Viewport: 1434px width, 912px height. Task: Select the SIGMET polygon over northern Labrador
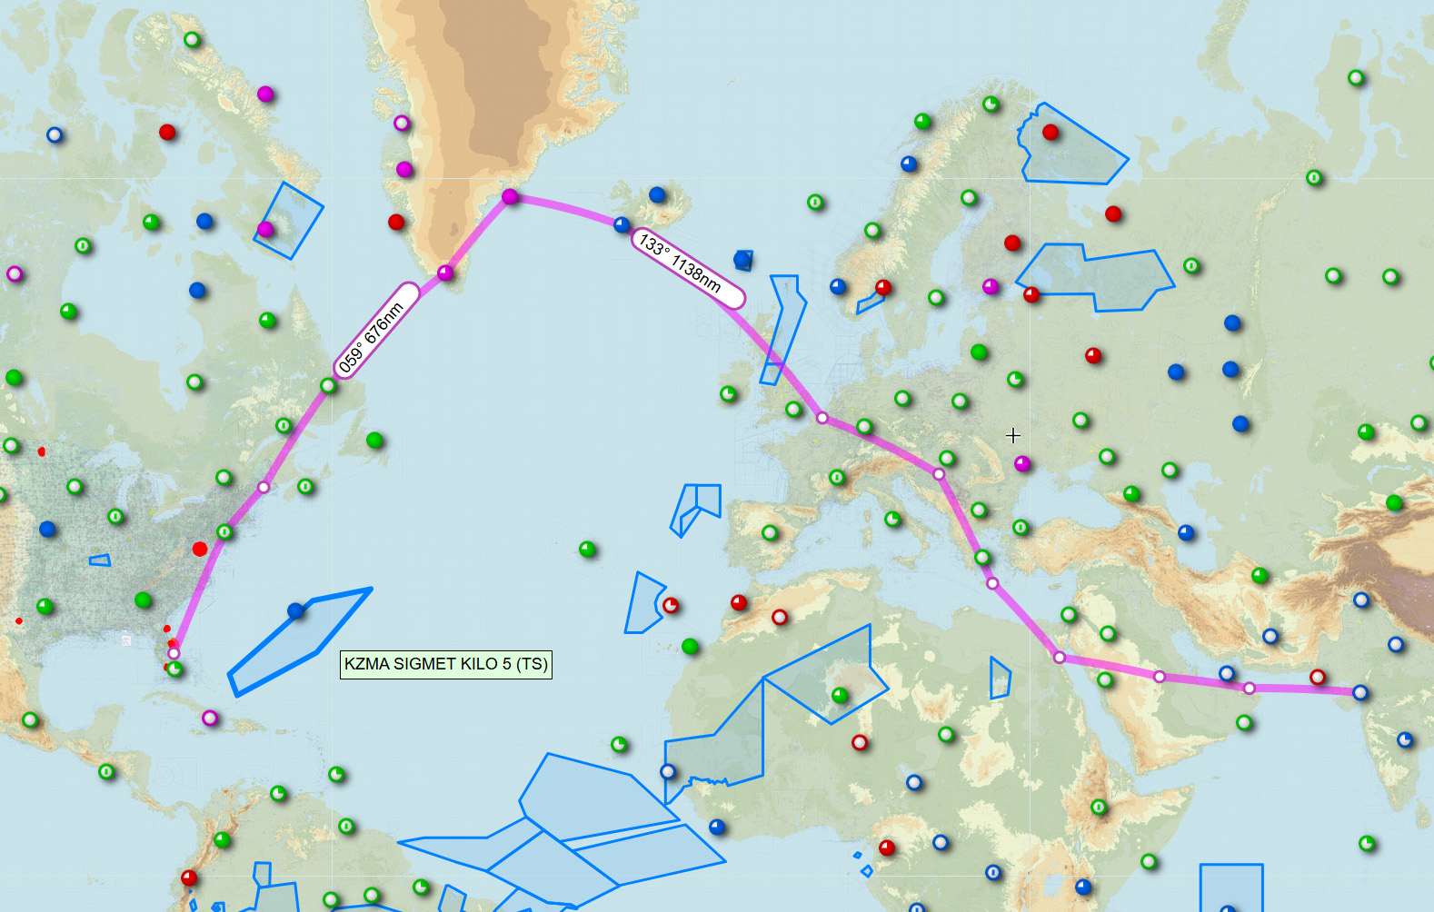(x=289, y=221)
